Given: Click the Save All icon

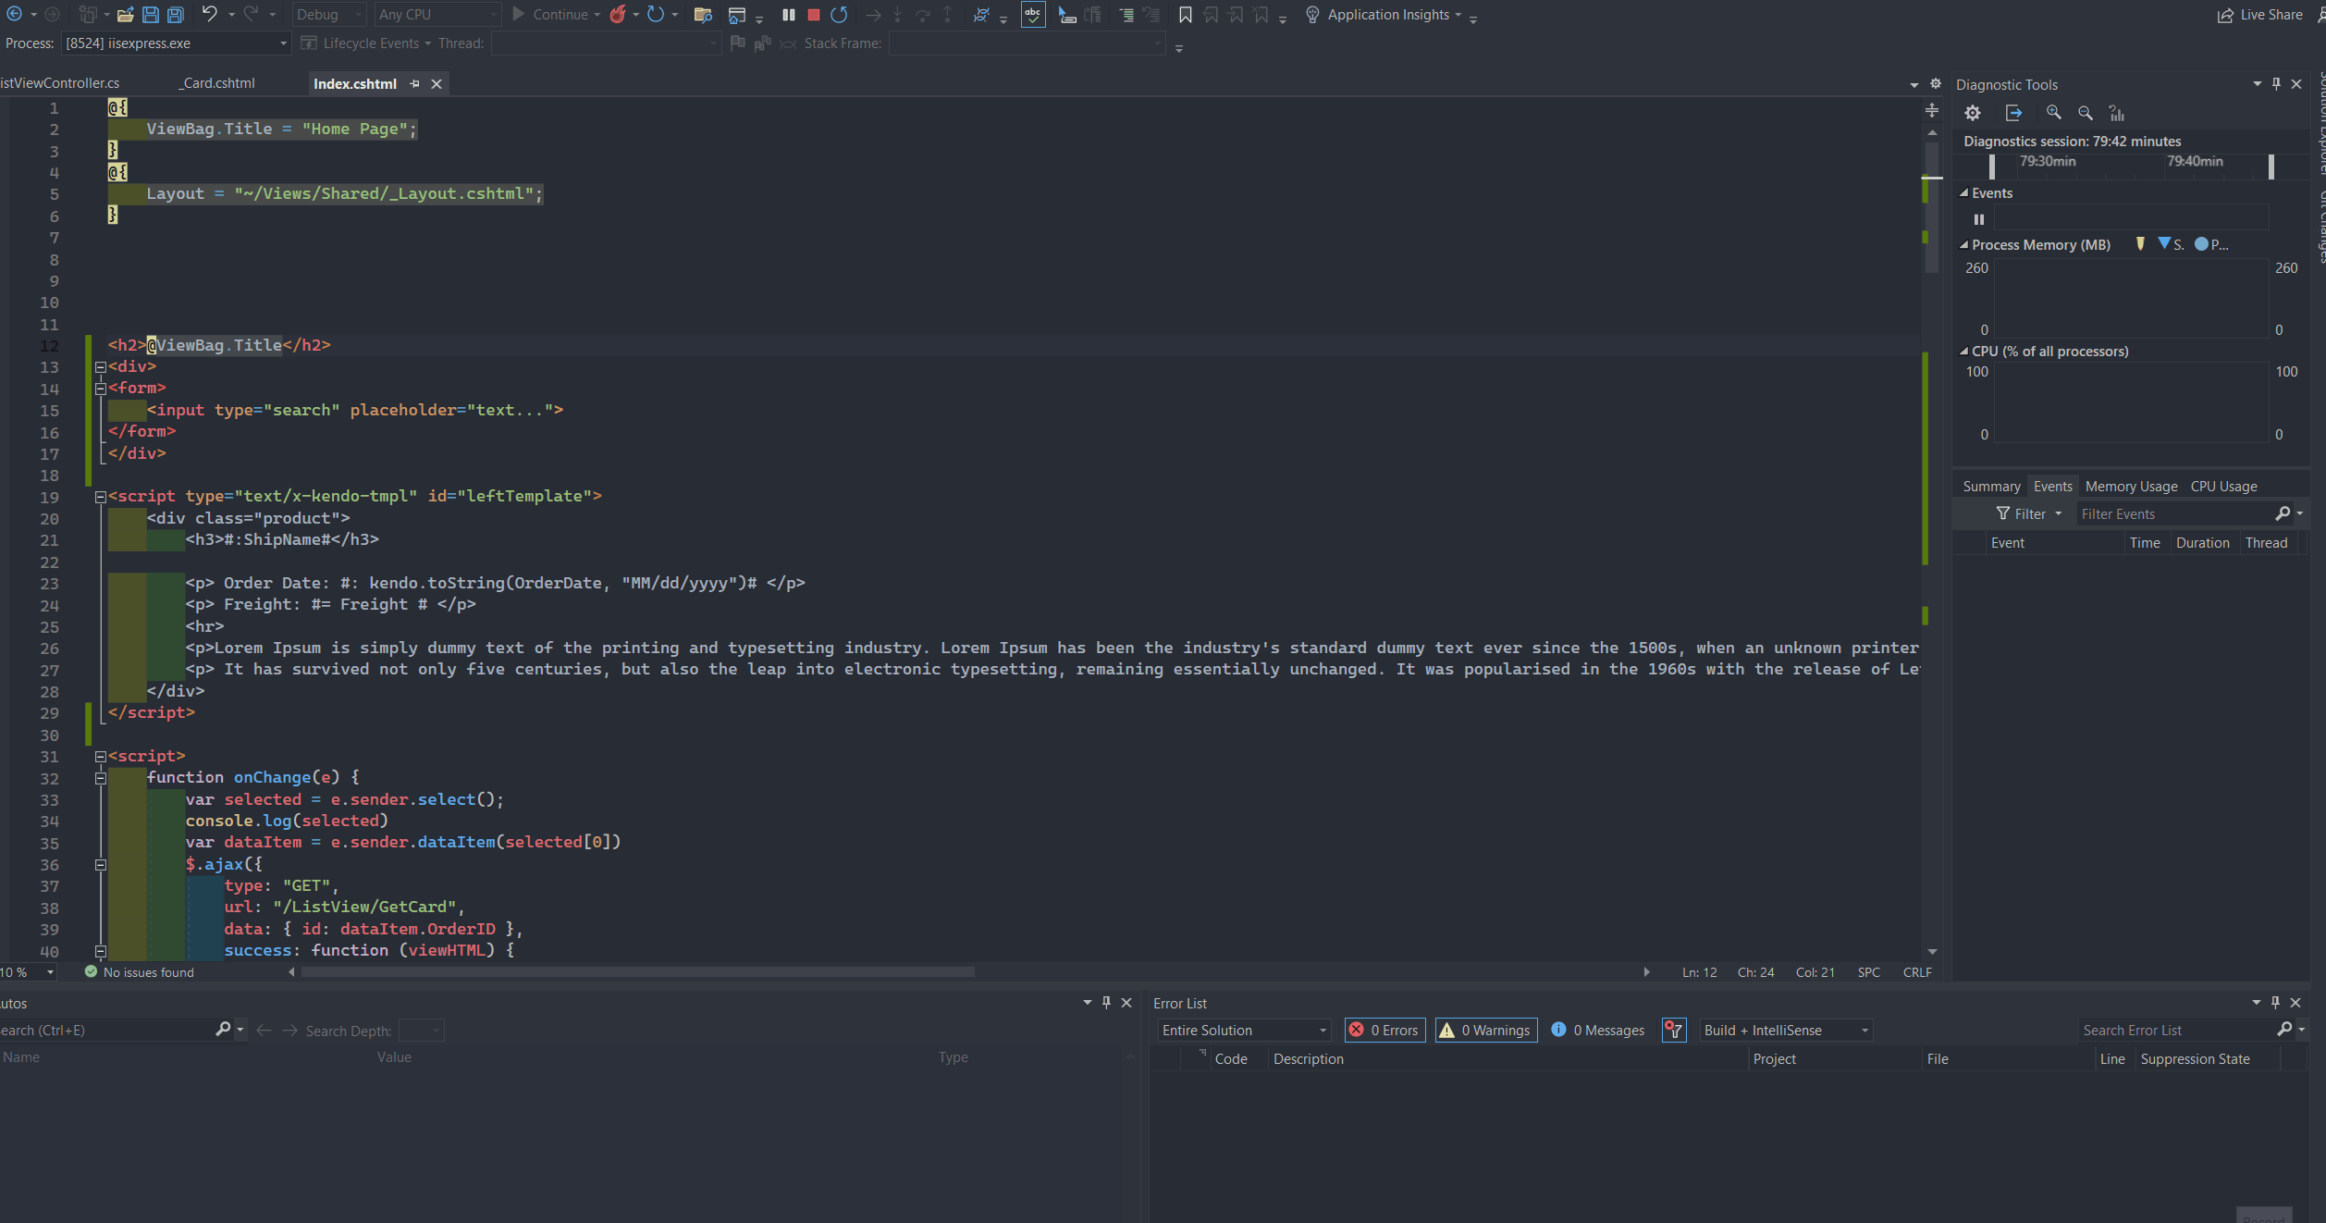Looking at the screenshot, I should pos(175,15).
